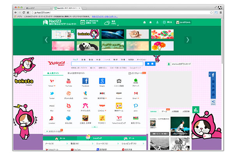234x156 pixels.
Task: Click the add favorite site button
Action: pos(54,131)
